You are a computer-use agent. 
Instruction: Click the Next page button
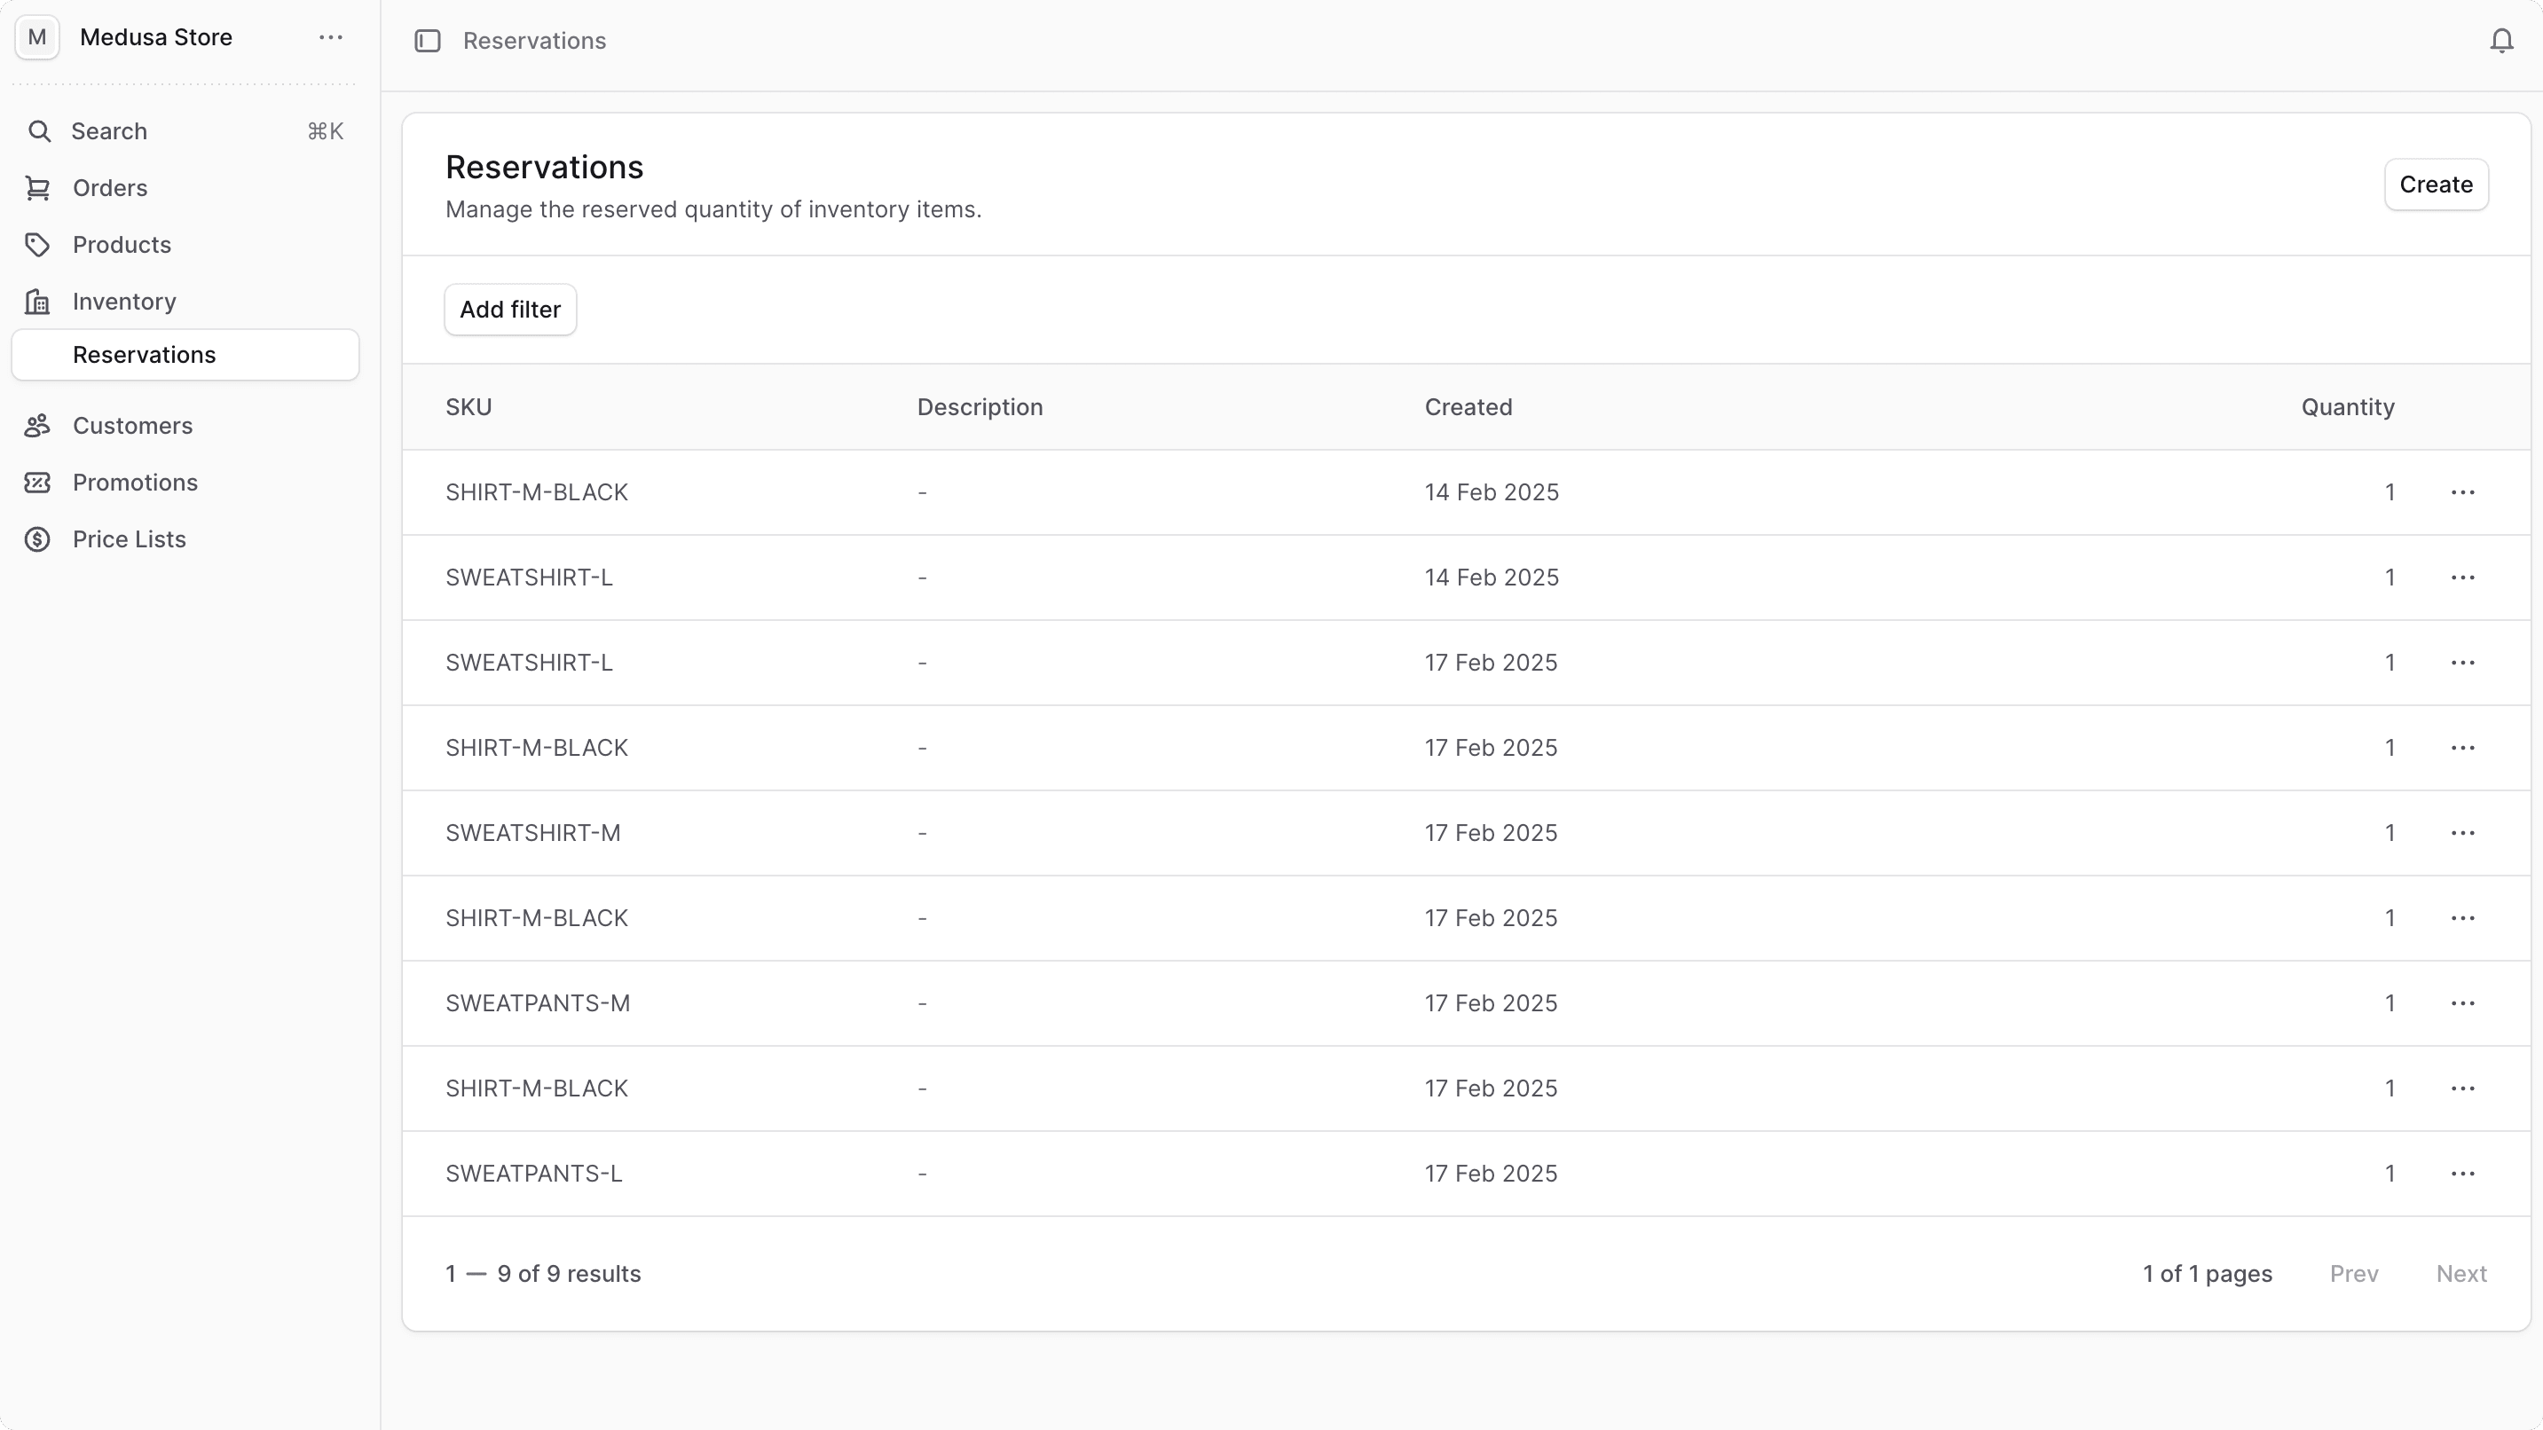pos(2460,1274)
